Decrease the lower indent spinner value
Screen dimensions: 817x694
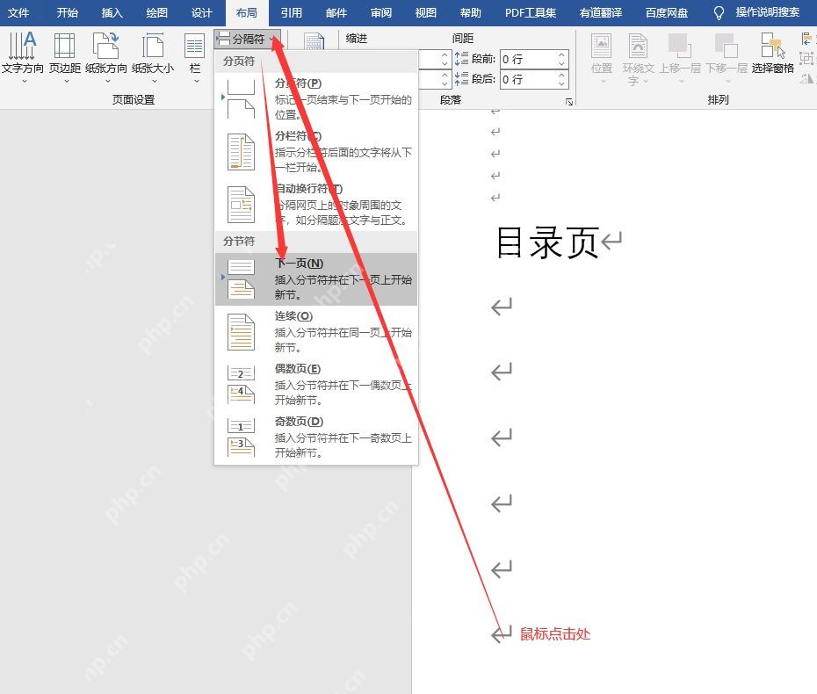pos(445,83)
